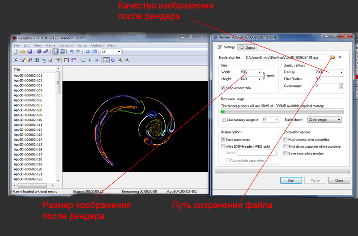Viewport: 358px width, 236px height.
Task: Enter fullscreen preview mode
Action: point(95,51)
